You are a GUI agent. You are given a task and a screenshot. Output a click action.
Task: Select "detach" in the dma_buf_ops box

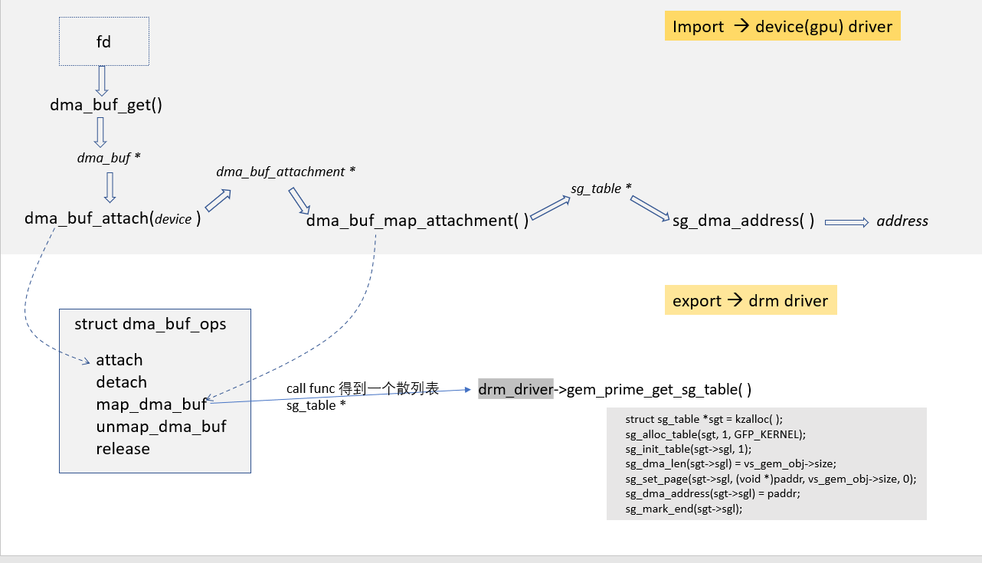[x=121, y=382]
